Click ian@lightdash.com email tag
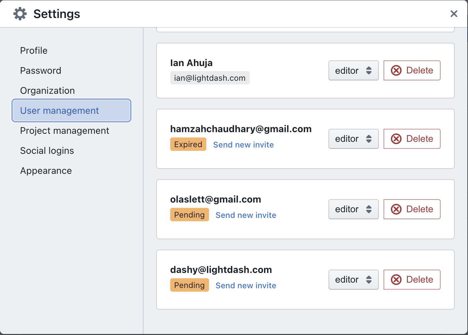 tap(210, 78)
